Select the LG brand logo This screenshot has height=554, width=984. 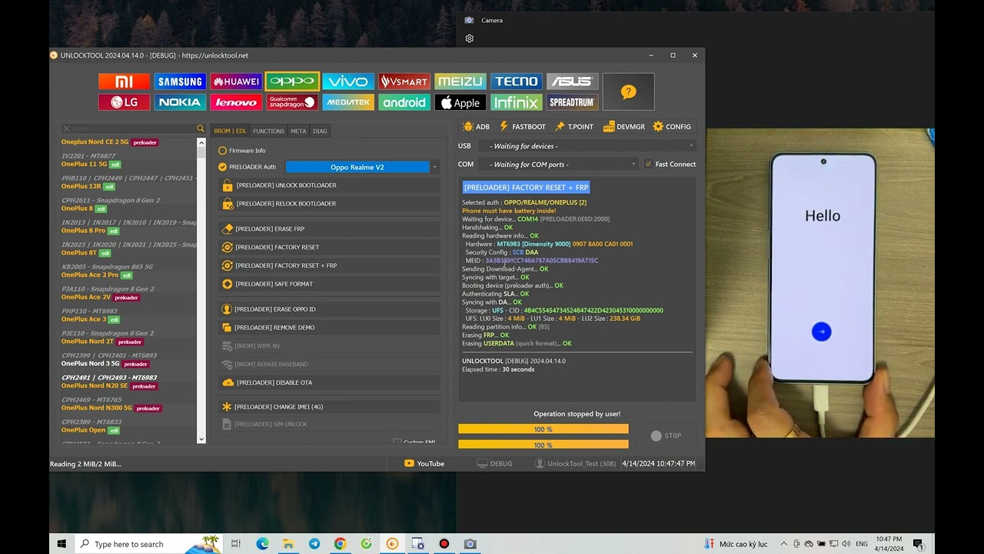(x=124, y=102)
